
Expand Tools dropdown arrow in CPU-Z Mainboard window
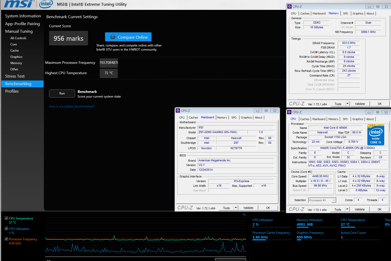click(236, 208)
